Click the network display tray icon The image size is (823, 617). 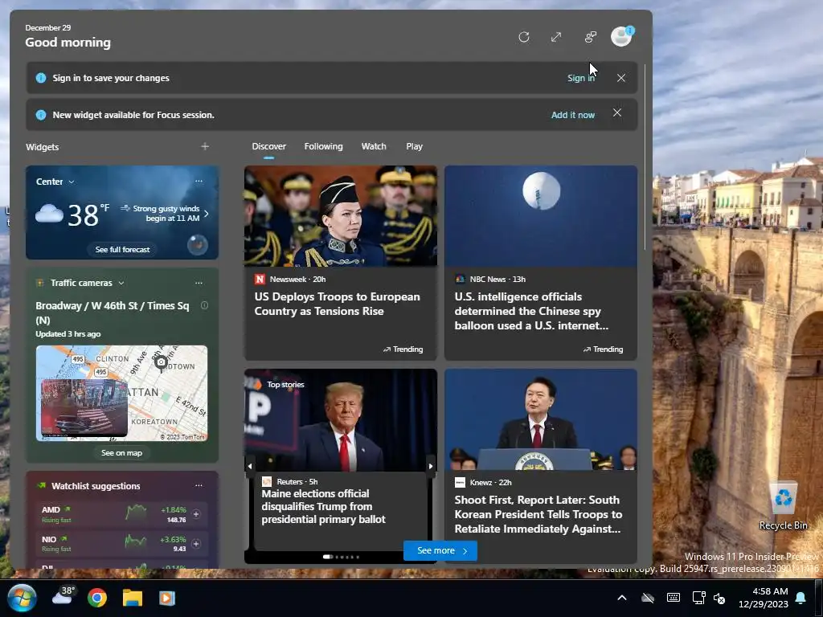coord(698,598)
